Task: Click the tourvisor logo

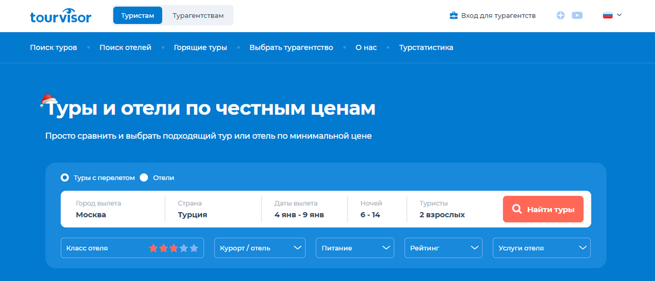Action: tap(61, 15)
